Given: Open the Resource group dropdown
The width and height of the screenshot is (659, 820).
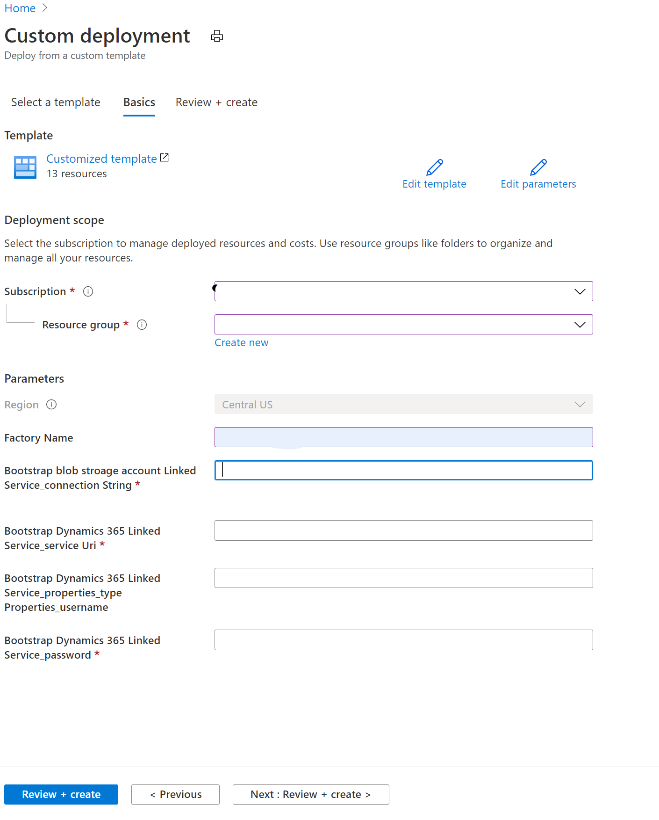Looking at the screenshot, I should click(404, 325).
